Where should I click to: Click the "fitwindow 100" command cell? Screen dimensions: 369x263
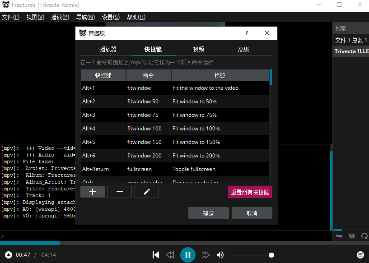[149, 128]
